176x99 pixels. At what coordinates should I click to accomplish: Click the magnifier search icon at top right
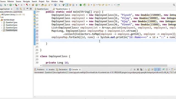click(174, 5)
